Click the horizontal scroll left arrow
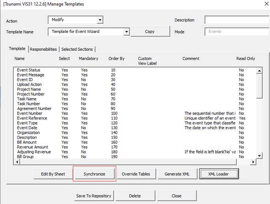This screenshot has height=204, width=270. 17,162
